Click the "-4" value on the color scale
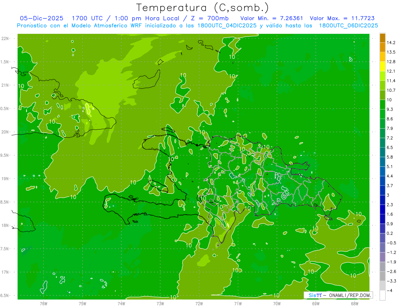 389,290
